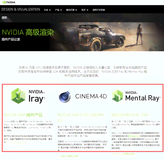Click the CINEMA 4D wordmark
The image size is (164, 160).
[91, 96]
